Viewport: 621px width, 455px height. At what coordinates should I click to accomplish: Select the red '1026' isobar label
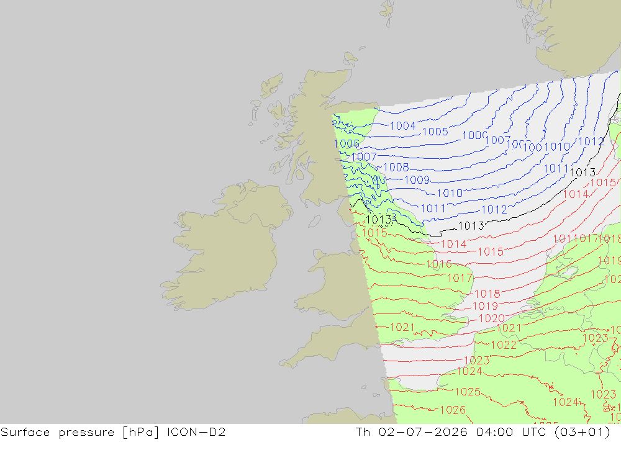coord(453,410)
